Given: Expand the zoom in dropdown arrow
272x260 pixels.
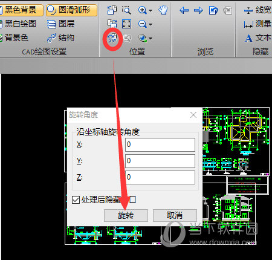Looking at the screenshot, I should pos(151,10).
